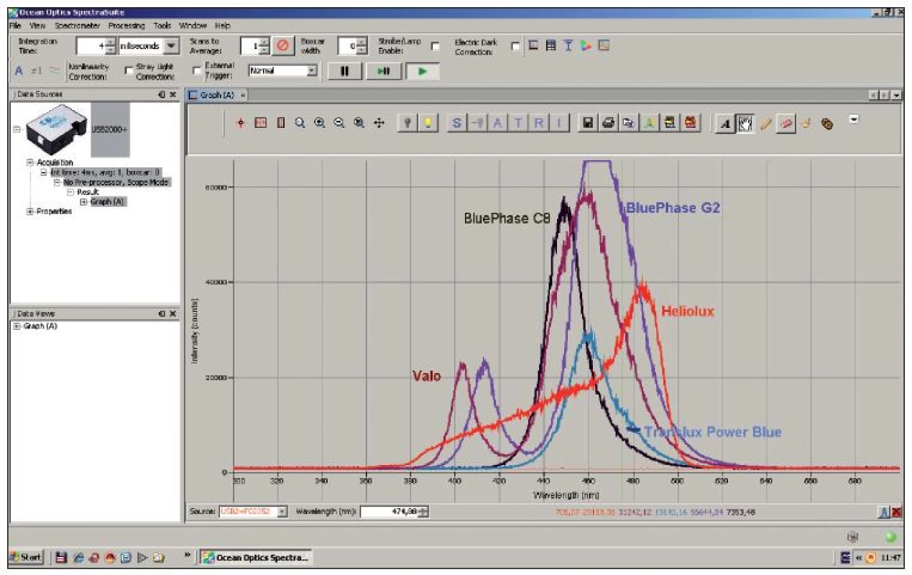Open the File menu
The image size is (912, 575).
15,25
